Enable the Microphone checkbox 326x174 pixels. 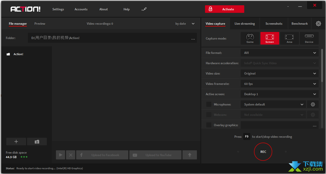coord(209,104)
